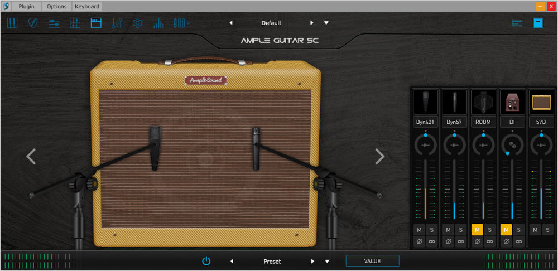The height and width of the screenshot is (271, 558).
Task: Open the Keyboard menu
Action: pyautogui.click(x=87, y=6)
